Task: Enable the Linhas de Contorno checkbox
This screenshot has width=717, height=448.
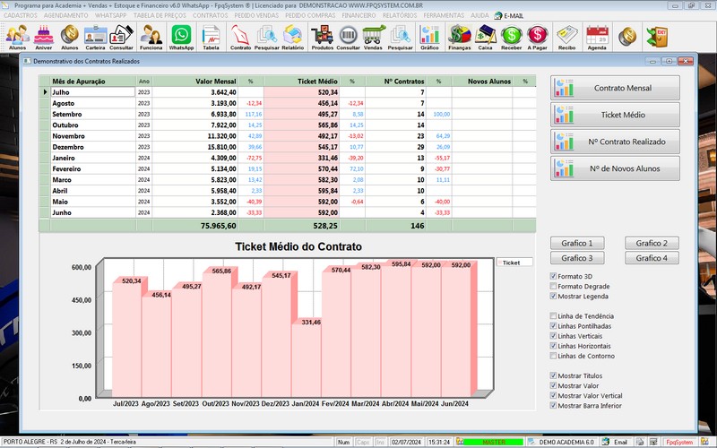Action: click(553, 356)
